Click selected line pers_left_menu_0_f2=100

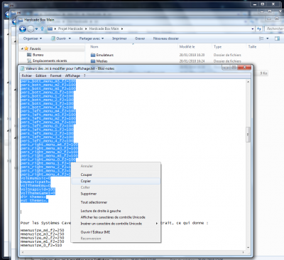pyautogui.click(x=47, y=126)
